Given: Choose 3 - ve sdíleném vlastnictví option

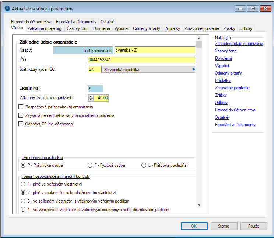Looking at the screenshot, I should 23,201.
